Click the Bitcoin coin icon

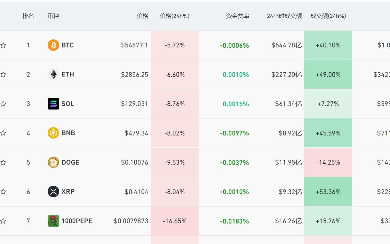pos(53,45)
